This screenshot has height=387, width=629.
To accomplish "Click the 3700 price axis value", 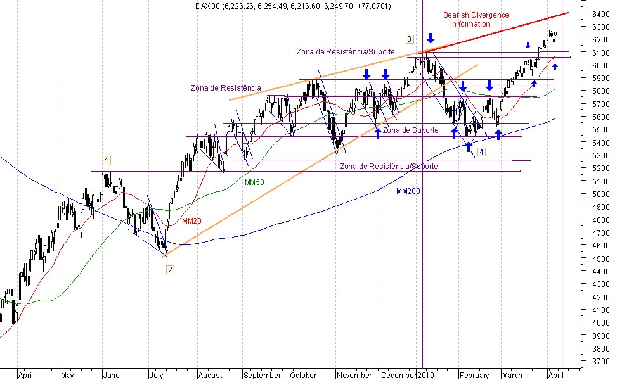I will tap(601, 362).
